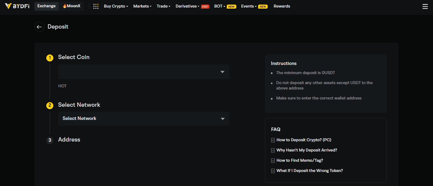Screen dimensions: 433x186
Task: Click the Select Coin heading
Action: point(74,57)
